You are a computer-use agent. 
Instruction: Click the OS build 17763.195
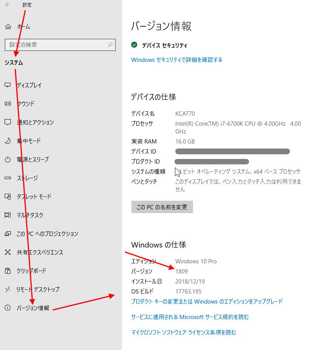[188, 292]
